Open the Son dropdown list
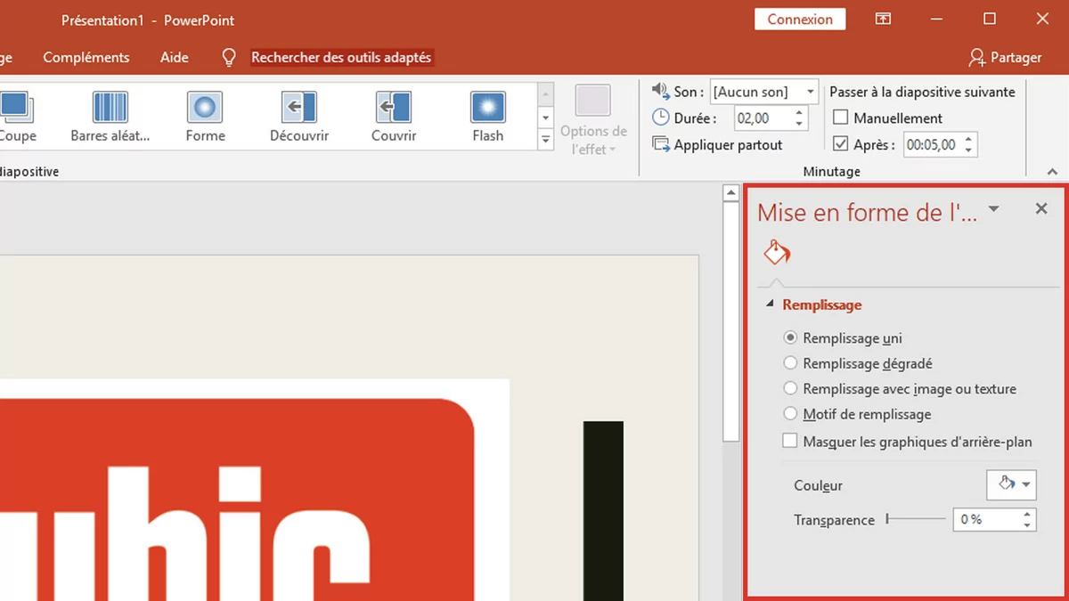The height and width of the screenshot is (601, 1069). click(x=810, y=92)
